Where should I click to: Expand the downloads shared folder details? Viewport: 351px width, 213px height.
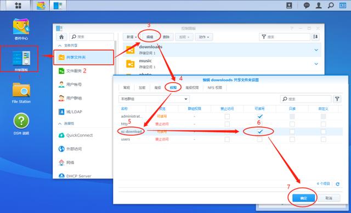[316, 50]
